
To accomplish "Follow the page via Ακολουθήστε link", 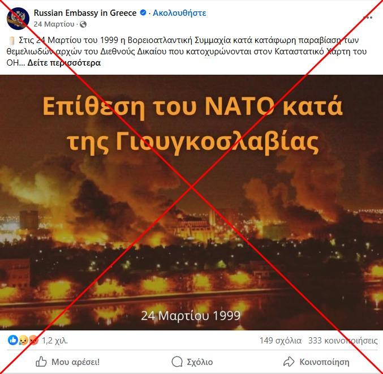I will (179, 12).
